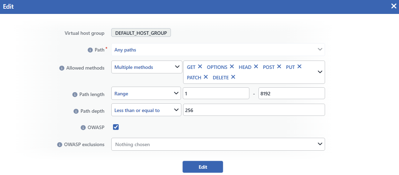399x175 pixels.
Task: Click the info icon beside Path length
Action: tap(75, 95)
